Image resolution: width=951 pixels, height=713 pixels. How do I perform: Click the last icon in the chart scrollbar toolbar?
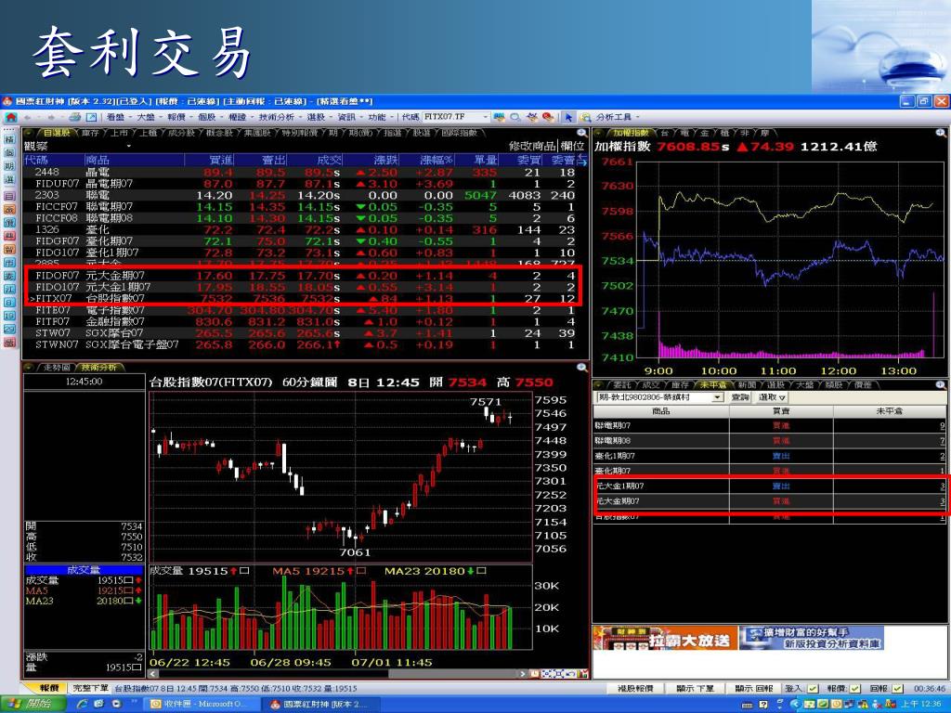pos(583,674)
